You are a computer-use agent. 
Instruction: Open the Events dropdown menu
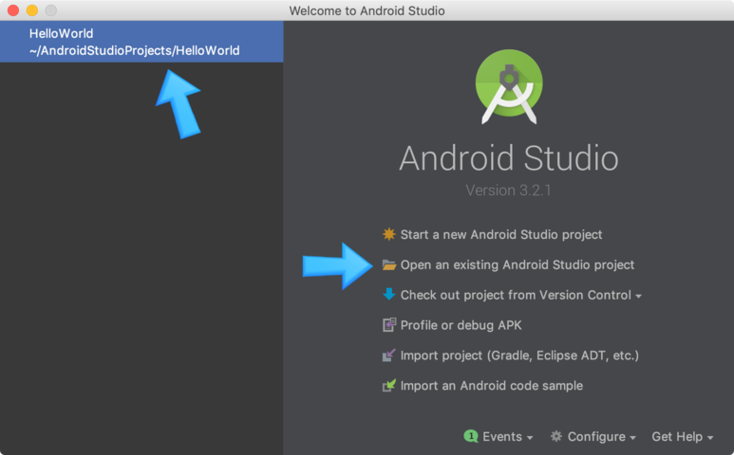508,436
